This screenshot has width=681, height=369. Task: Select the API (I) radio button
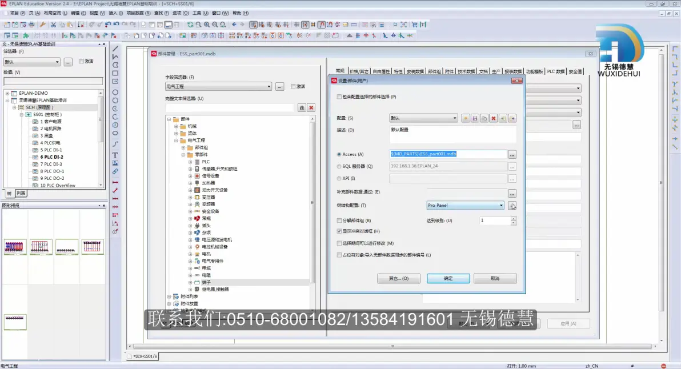(x=339, y=178)
